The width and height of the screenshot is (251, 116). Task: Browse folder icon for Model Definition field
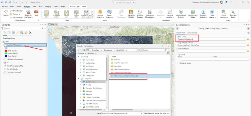(248, 51)
